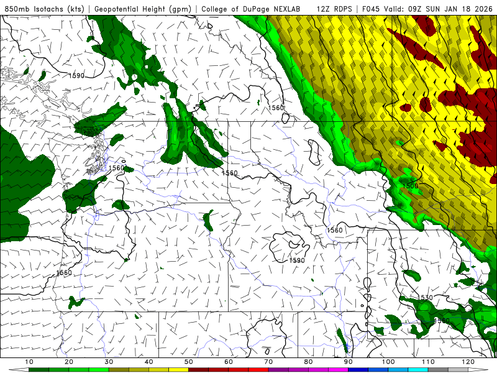Click the "F045" forecast hour label
Screen dimensions: 497x373
coord(372,9)
